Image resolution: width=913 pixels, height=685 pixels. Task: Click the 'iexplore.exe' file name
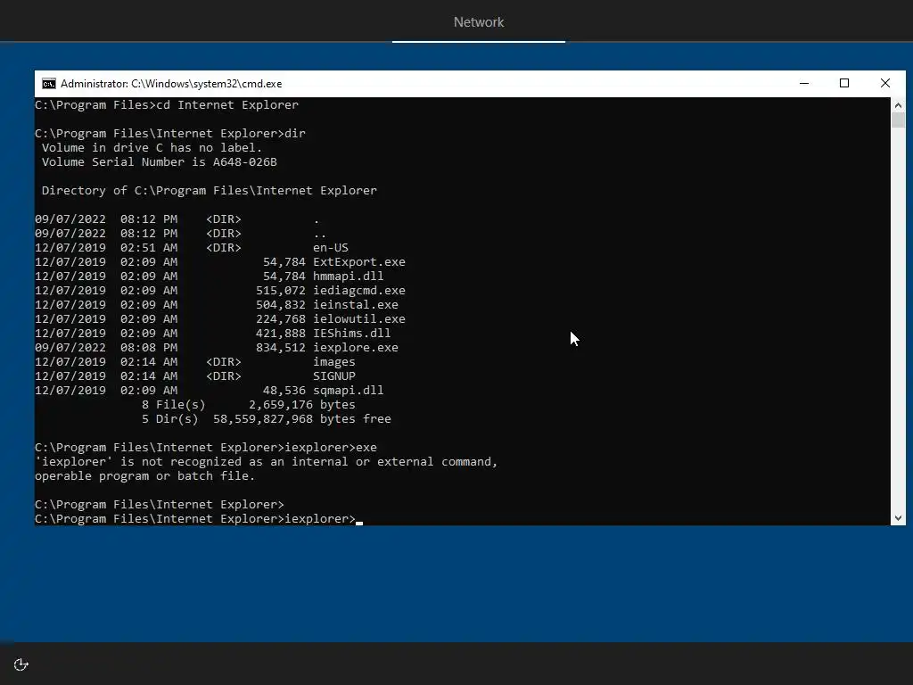pyautogui.click(x=356, y=348)
